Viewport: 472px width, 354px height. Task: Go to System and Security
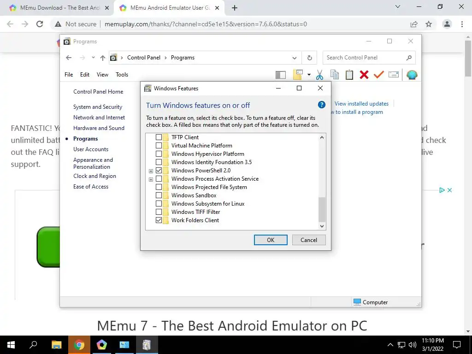click(x=98, y=107)
